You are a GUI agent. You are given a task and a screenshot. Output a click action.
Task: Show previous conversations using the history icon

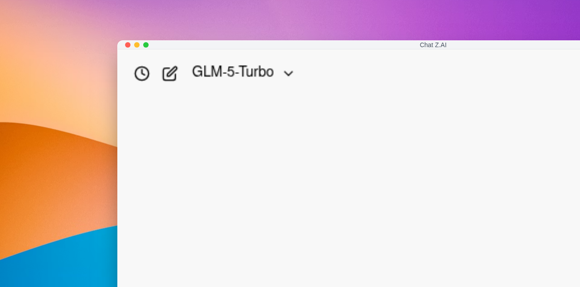[x=142, y=73]
